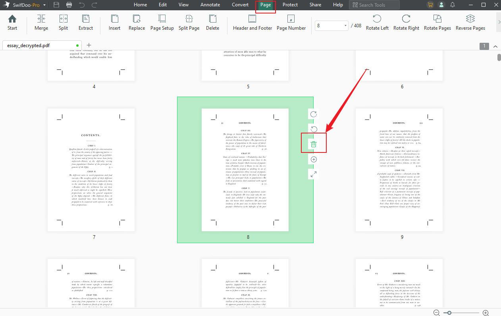Viewport: 501px width, 316px height.
Task: Select the Extract pages tool
Action: point(85,23)
